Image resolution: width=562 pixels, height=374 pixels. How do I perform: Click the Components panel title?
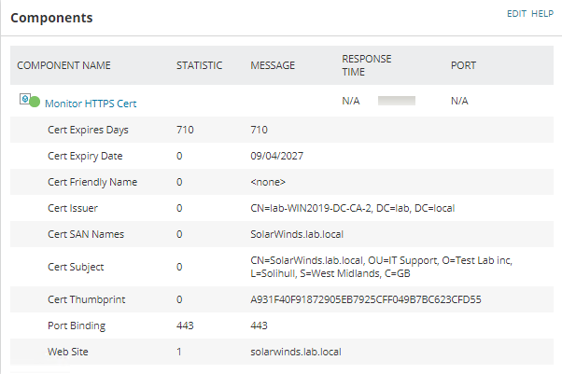(51, 18)
